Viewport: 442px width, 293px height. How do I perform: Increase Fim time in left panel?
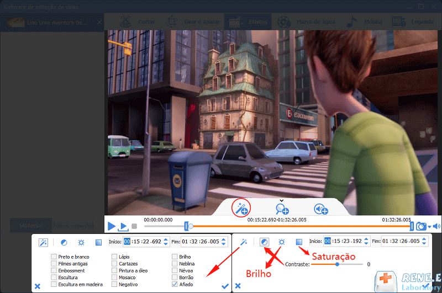(x=224, y=239)
